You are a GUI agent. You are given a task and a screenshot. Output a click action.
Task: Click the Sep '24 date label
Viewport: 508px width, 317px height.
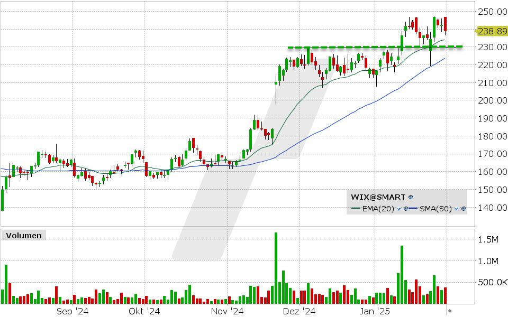coord(72,311)
